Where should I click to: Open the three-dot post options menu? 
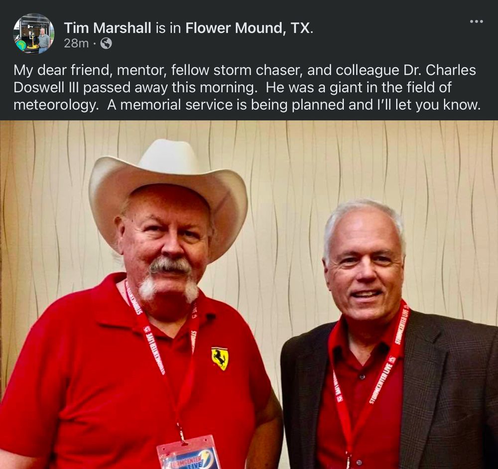tap(477, 21)
